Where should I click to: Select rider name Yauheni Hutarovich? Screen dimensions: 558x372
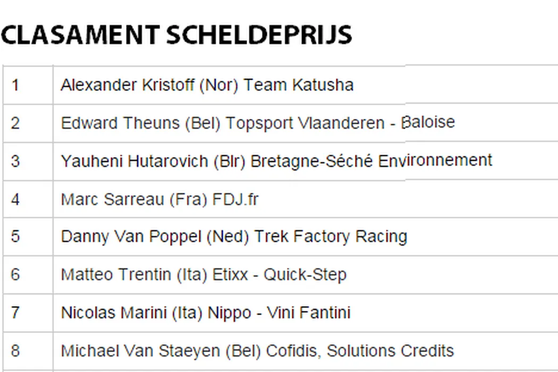pyautogui.click(x=134, y=161)
